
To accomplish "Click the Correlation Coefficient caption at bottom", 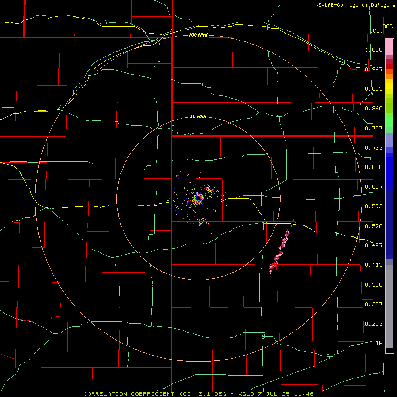I will [x=198, y=394].
